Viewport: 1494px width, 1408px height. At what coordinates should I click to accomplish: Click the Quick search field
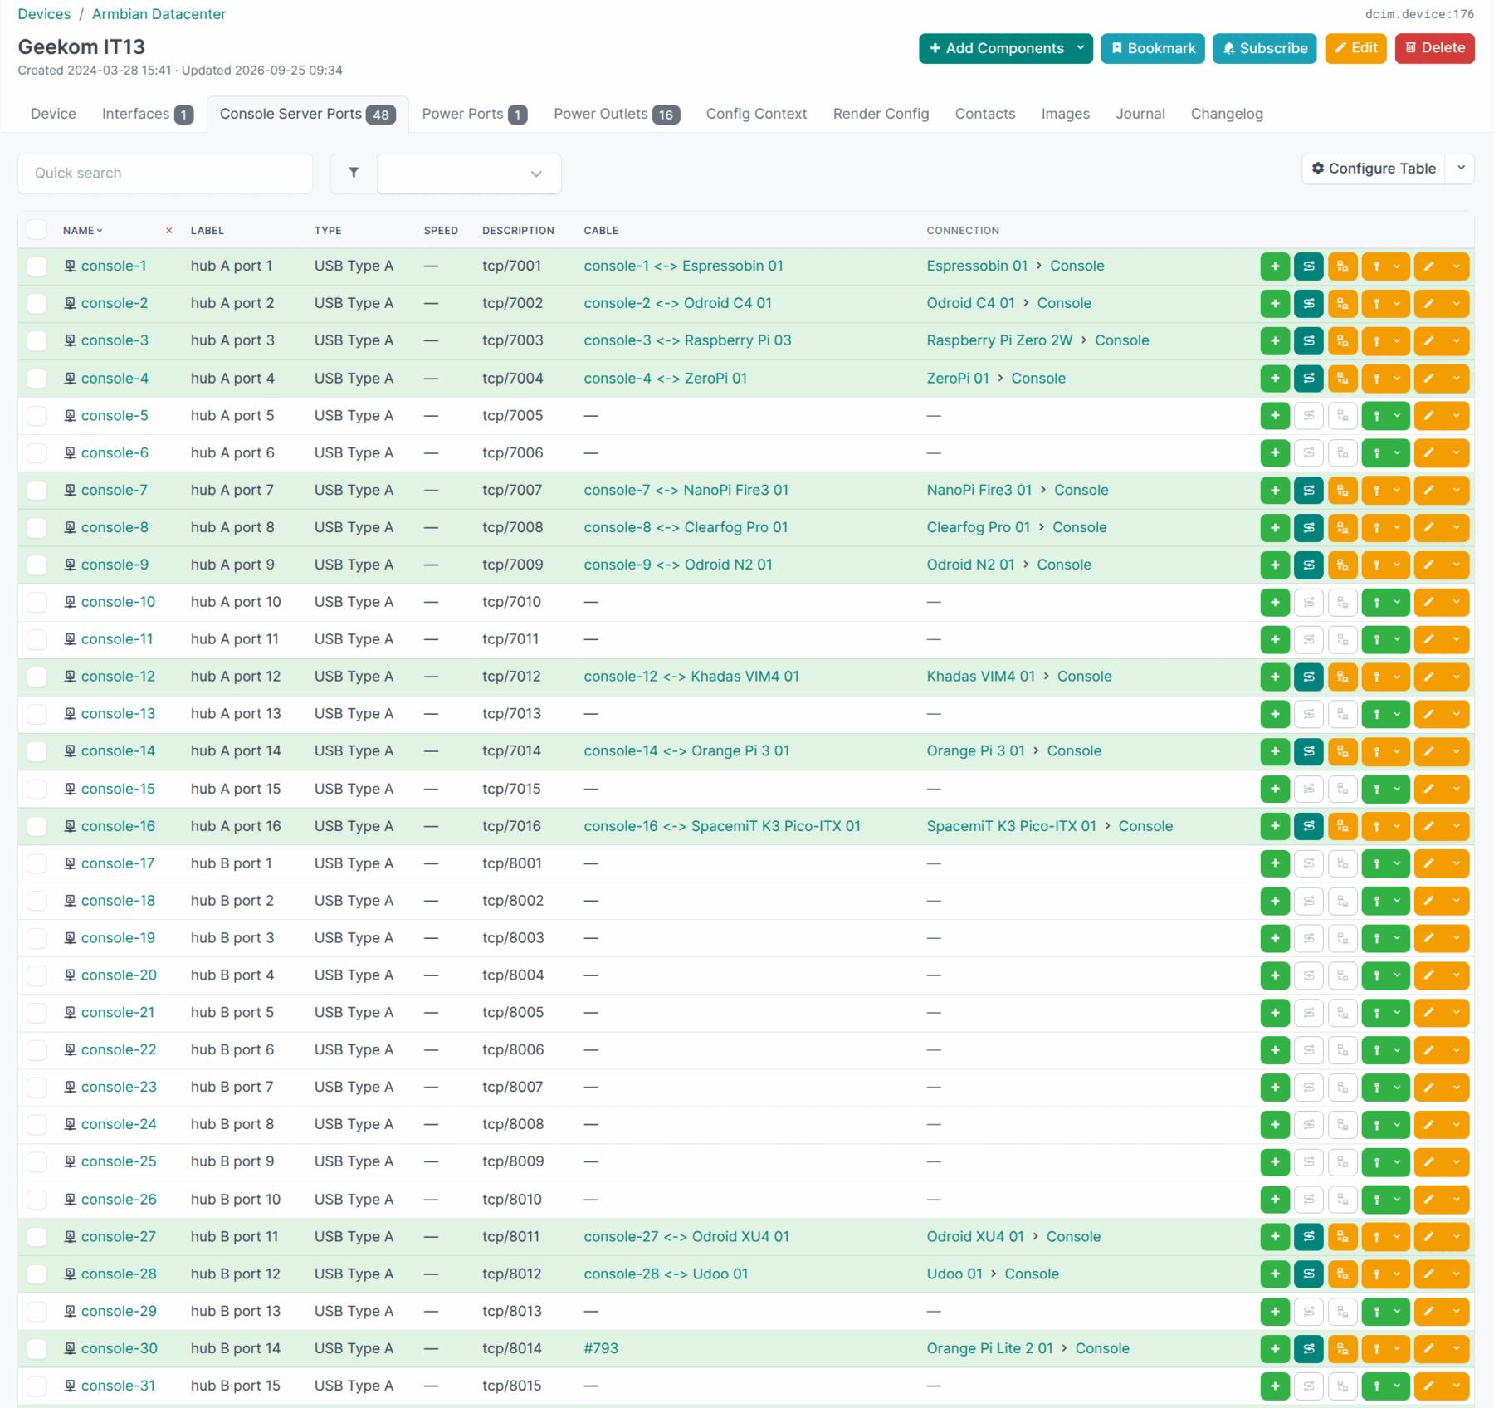(x=165, y=174)
